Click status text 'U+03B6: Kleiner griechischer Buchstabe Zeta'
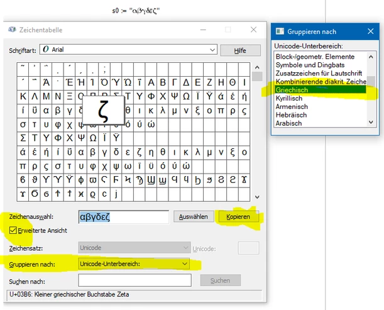 tap(69, 294)
